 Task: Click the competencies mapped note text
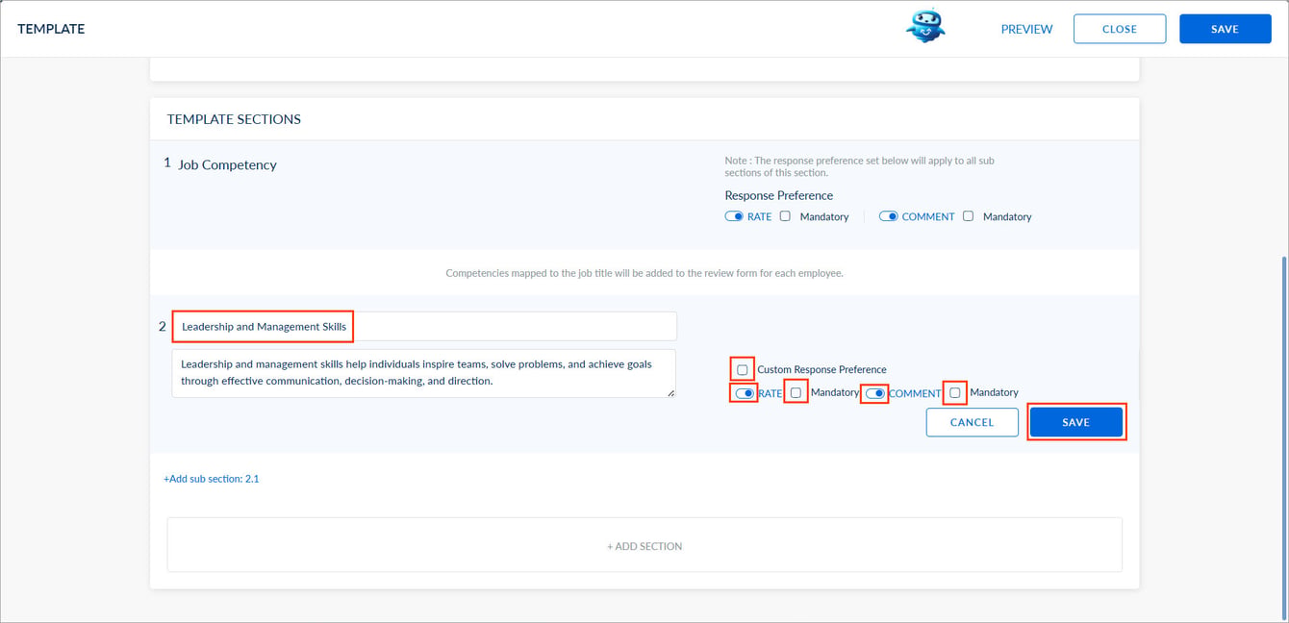pyautogui.click(x=644, y=273)
